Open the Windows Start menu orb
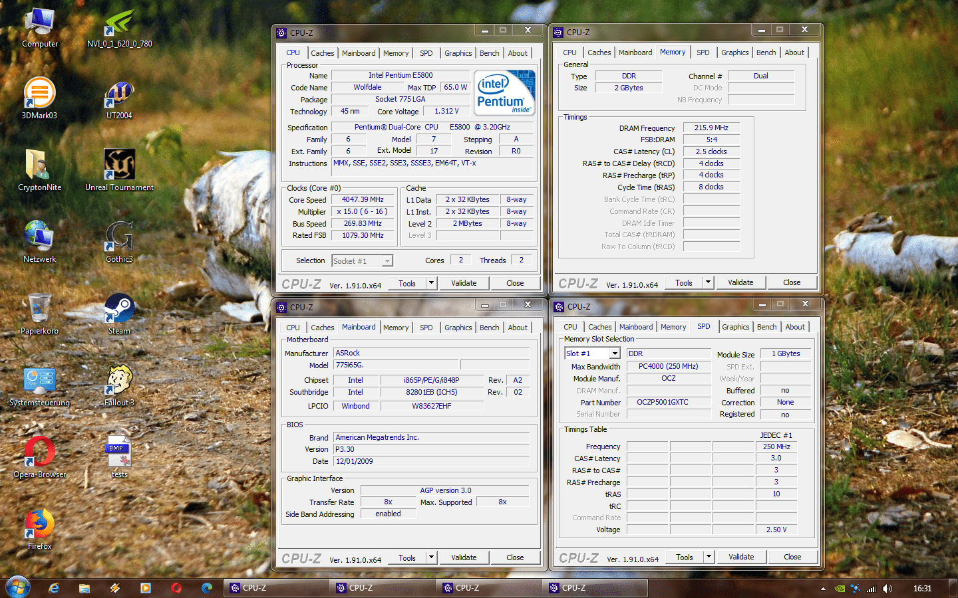Screen dimensions: 958x598 [x=18, y=588]
